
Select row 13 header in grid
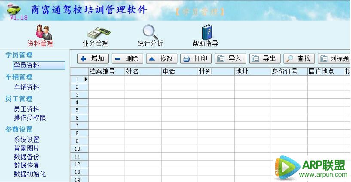coord(79,172)
